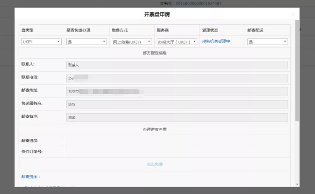315x194 pixels.
Task: Focus the 联系电话 phone number field
Action: point(177,78)
